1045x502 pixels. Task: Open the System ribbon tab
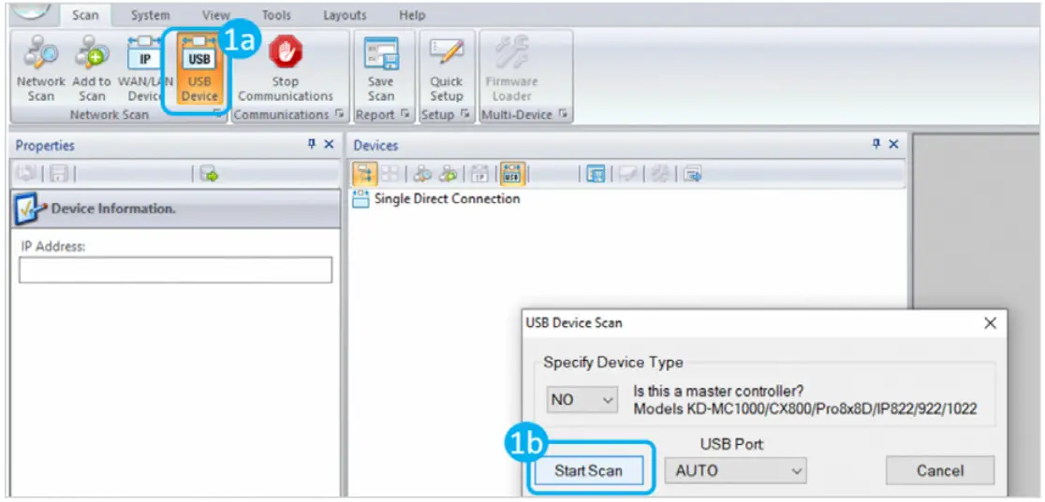pyautogui.click(x=150, y=15)
